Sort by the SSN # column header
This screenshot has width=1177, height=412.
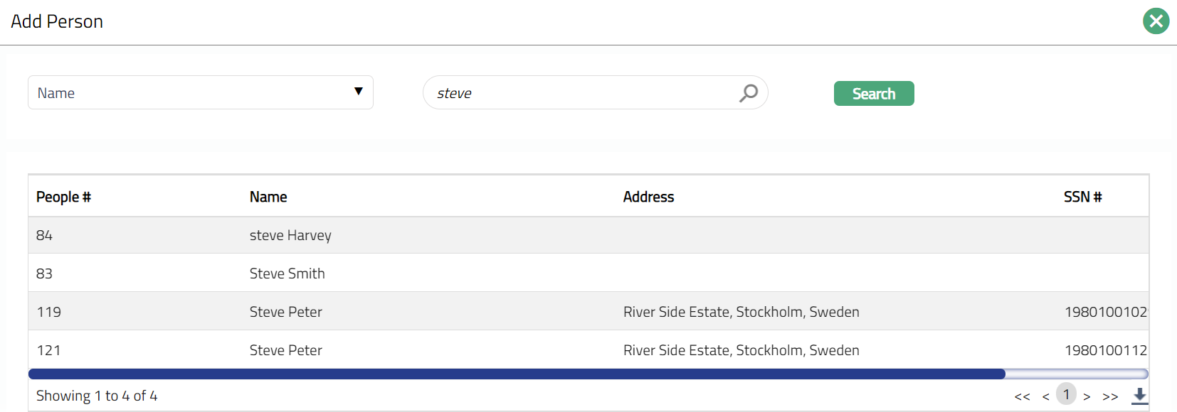(1082, 197)
